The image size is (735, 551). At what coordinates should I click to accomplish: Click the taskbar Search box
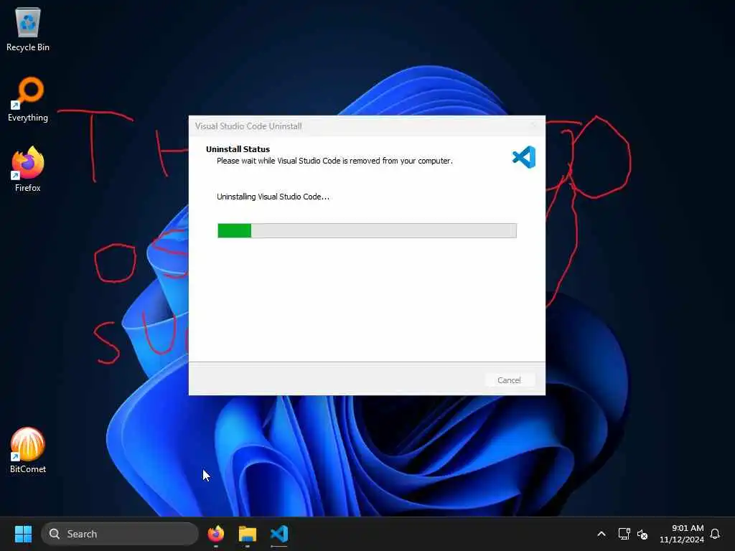[x=120, y=534]
